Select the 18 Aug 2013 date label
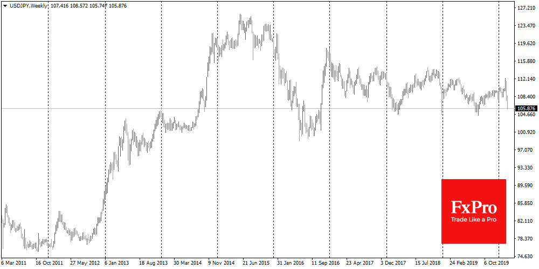This screenshot has height=269, width=539. (154, 264)
